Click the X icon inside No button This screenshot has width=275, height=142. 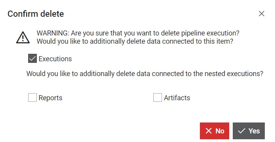pos(208,131)
